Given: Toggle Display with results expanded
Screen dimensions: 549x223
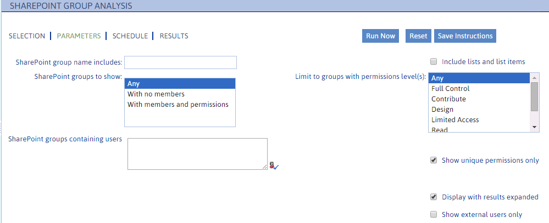Looking at the screenshot, I should click(434, 197).
